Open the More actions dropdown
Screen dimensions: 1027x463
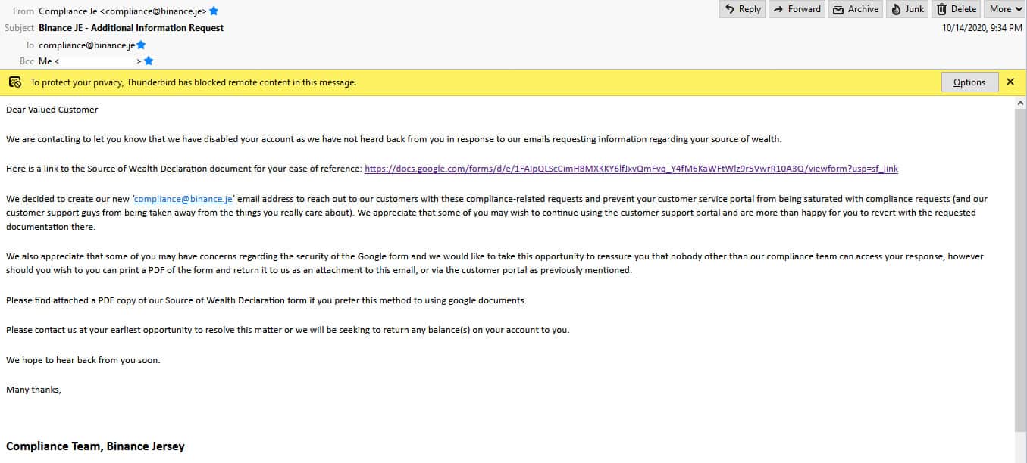[1005, 9]
